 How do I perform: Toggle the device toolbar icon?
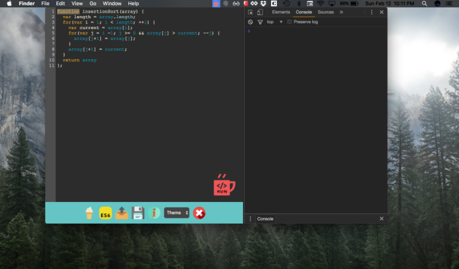click(260, 12)
